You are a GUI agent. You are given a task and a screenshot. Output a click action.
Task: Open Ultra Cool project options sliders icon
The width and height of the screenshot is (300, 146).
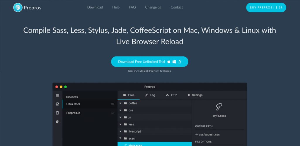112,104
